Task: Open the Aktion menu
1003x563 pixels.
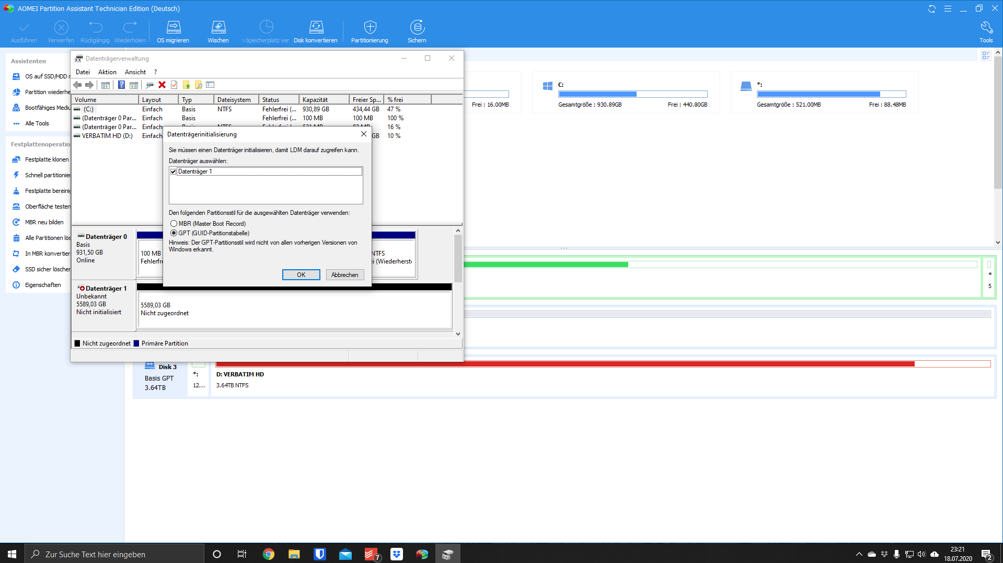Action: click(107, 72)
